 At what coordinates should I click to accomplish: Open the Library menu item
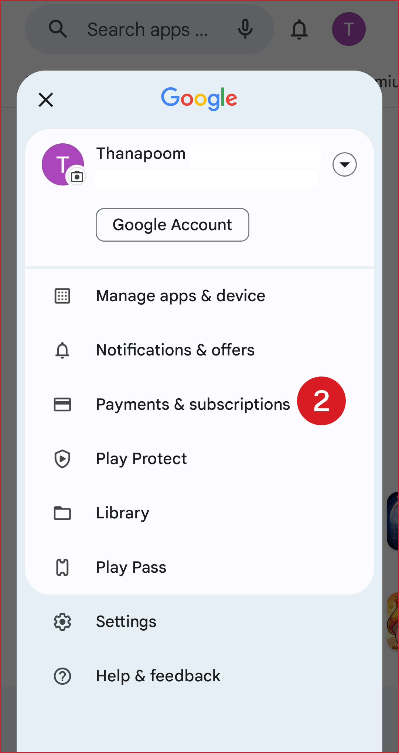(123, 513)
